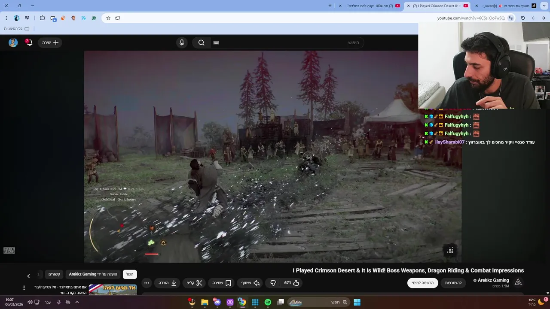Click the green Grammarly extension icon

pos(94,18)
